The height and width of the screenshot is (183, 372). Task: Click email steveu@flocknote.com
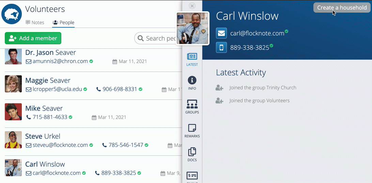[x=60, y=145]
